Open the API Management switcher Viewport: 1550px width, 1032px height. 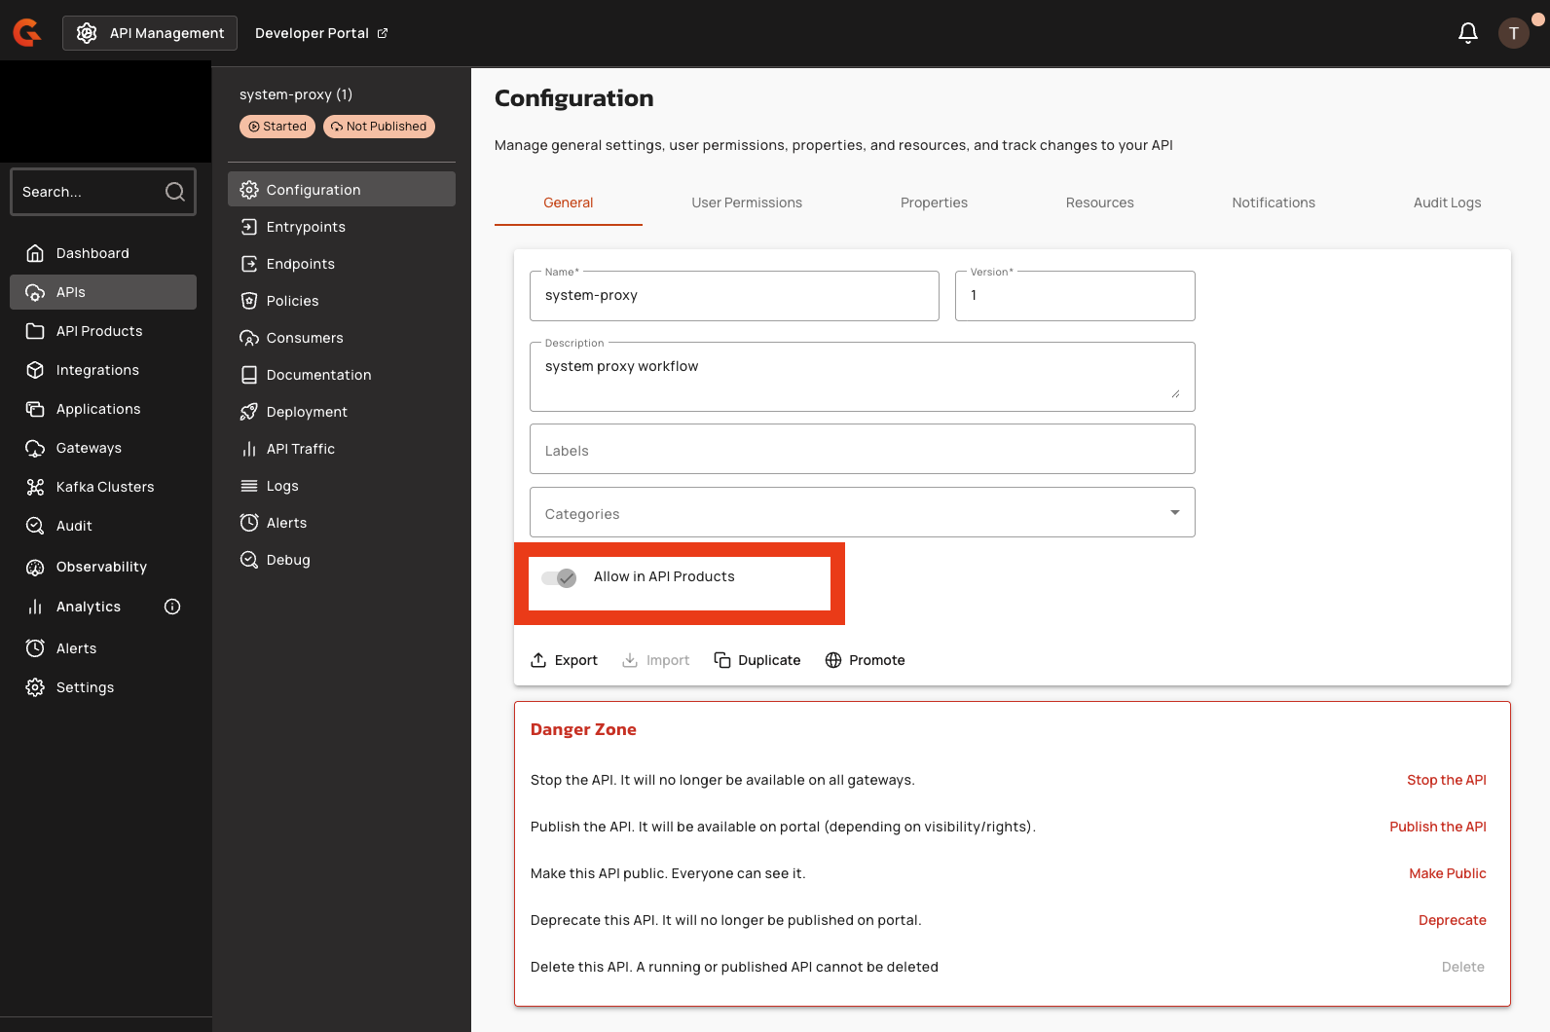[150, 33]
